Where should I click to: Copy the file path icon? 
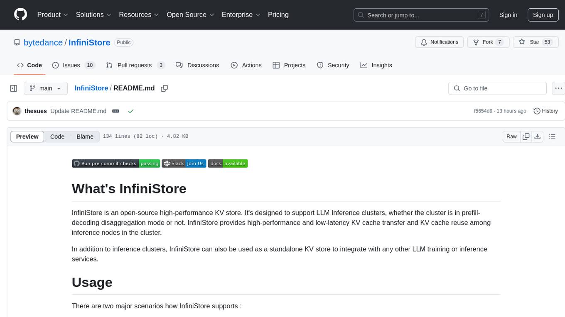164,88
